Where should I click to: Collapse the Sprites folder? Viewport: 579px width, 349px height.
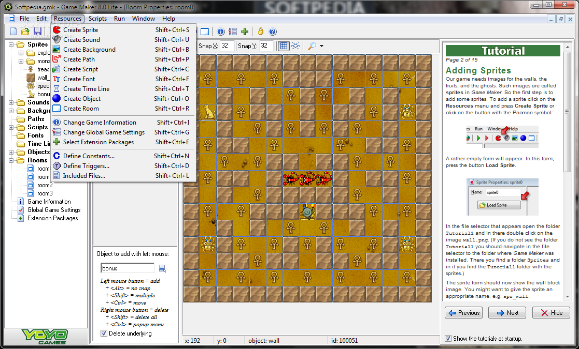pos(11,44)
